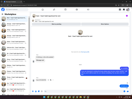
Task: Open File Explorer from taskbar
Action: [x=81, y=97]
